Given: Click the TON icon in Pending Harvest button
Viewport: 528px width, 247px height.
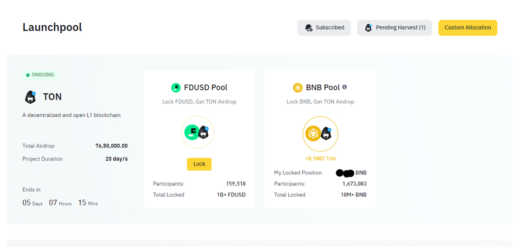Looking at the screenshot, I should pyautogui.click(x=368, y=28).
